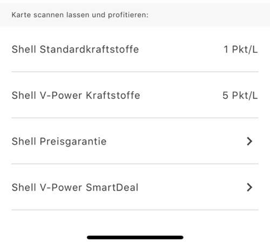The width and height of the screenshot is (270, 245).
Task: Tap the chevron arrow beside Shell V-Power SmartDeal
Action: [x=249, y=187]
